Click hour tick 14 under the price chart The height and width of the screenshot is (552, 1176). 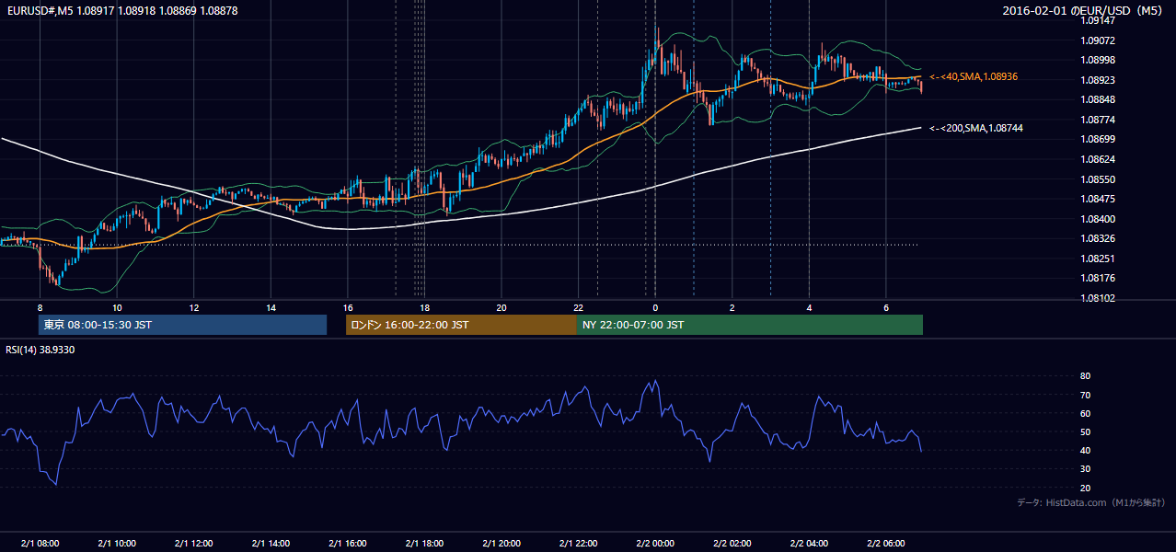[x=271, y=307]
